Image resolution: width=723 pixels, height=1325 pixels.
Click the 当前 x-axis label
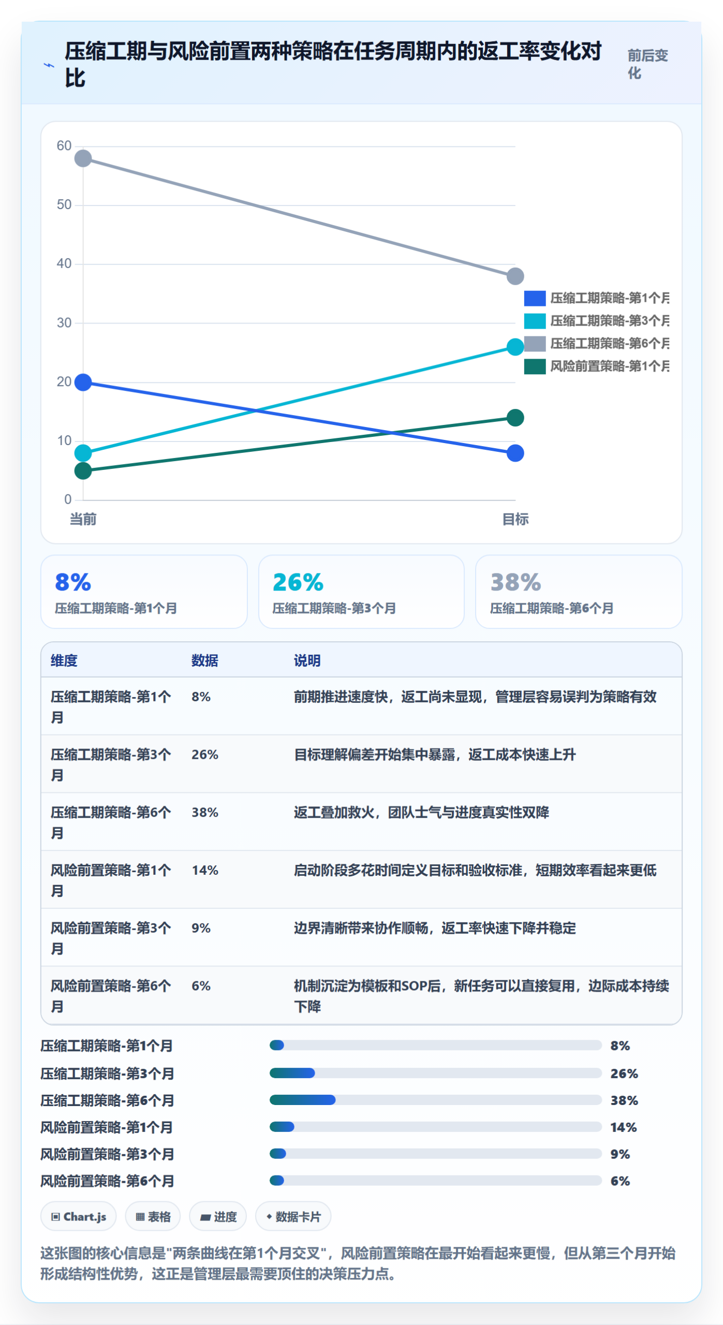click(83, 519)
